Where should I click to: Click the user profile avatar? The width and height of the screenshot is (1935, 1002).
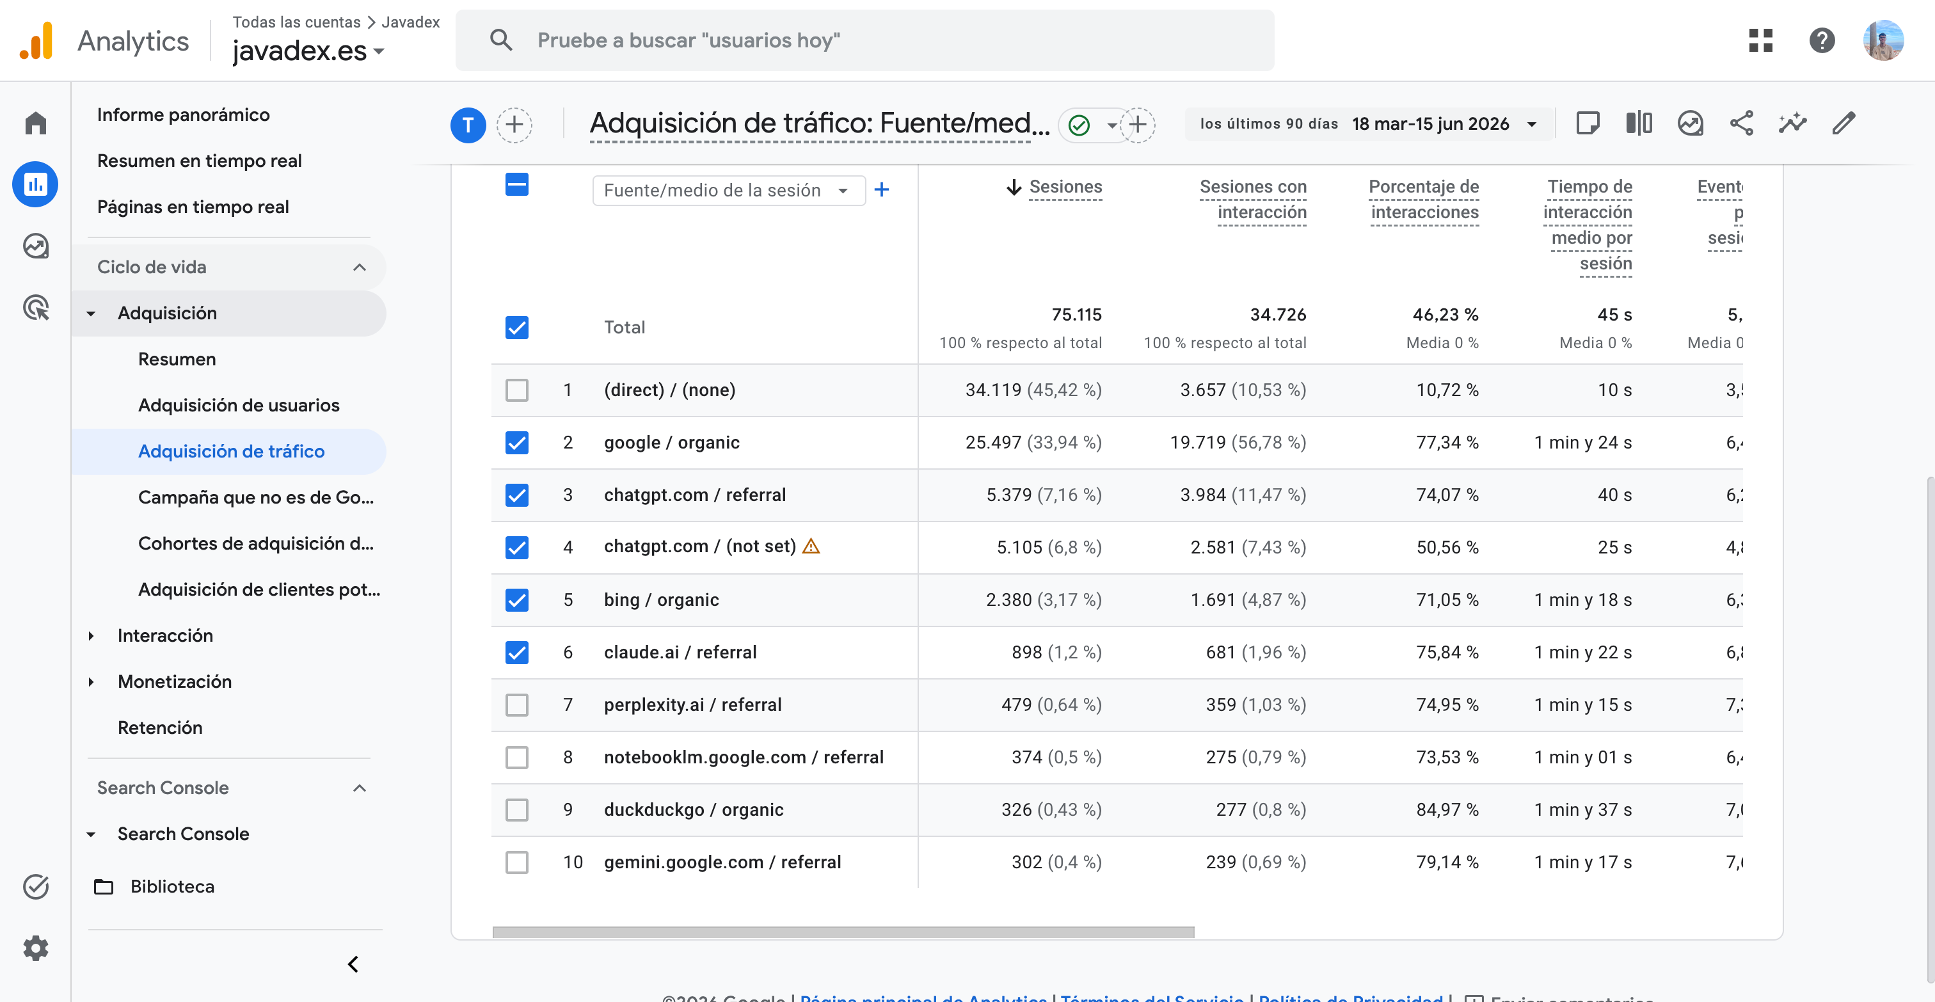pos(1883,40)
